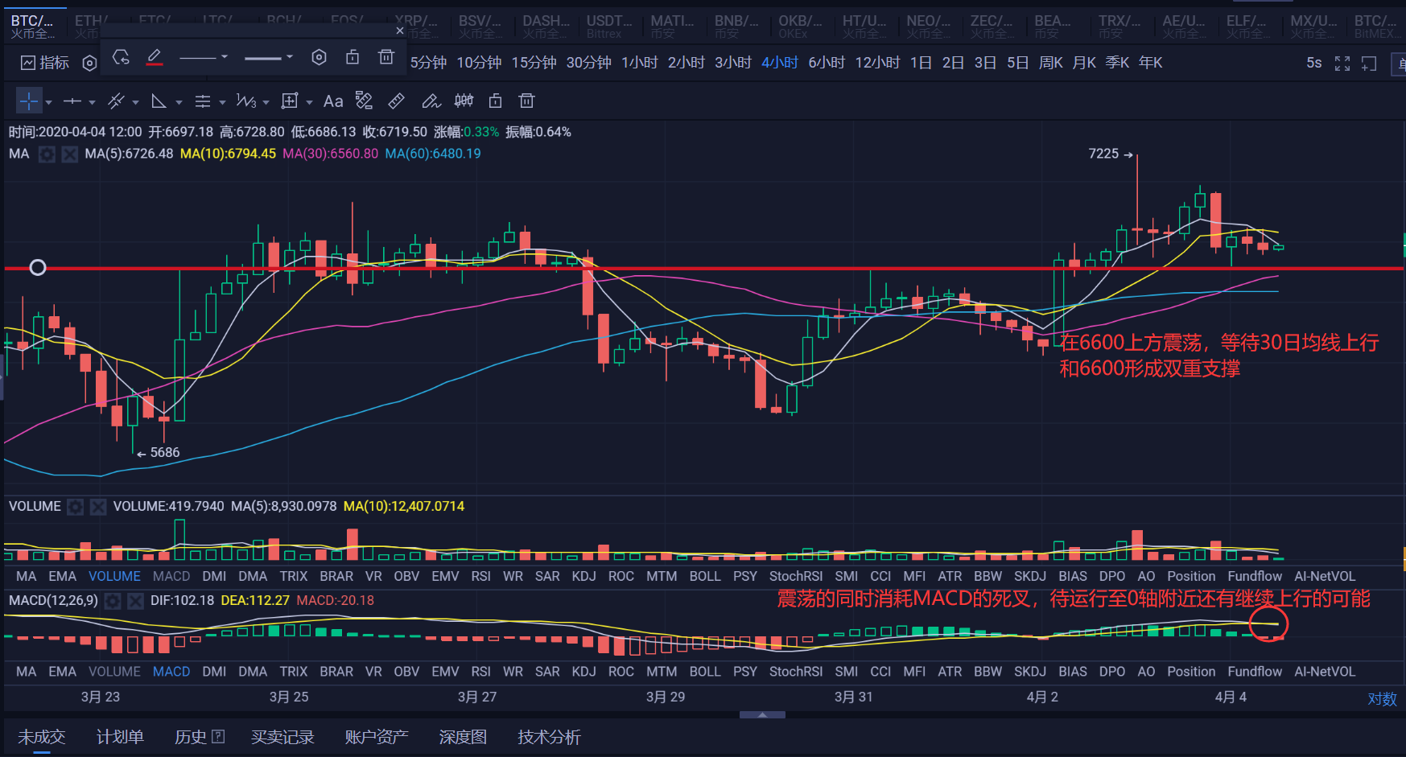This screenshot has width=1406, height=757.
Task: Open the DASH pair tab
Action: [545, 27]
